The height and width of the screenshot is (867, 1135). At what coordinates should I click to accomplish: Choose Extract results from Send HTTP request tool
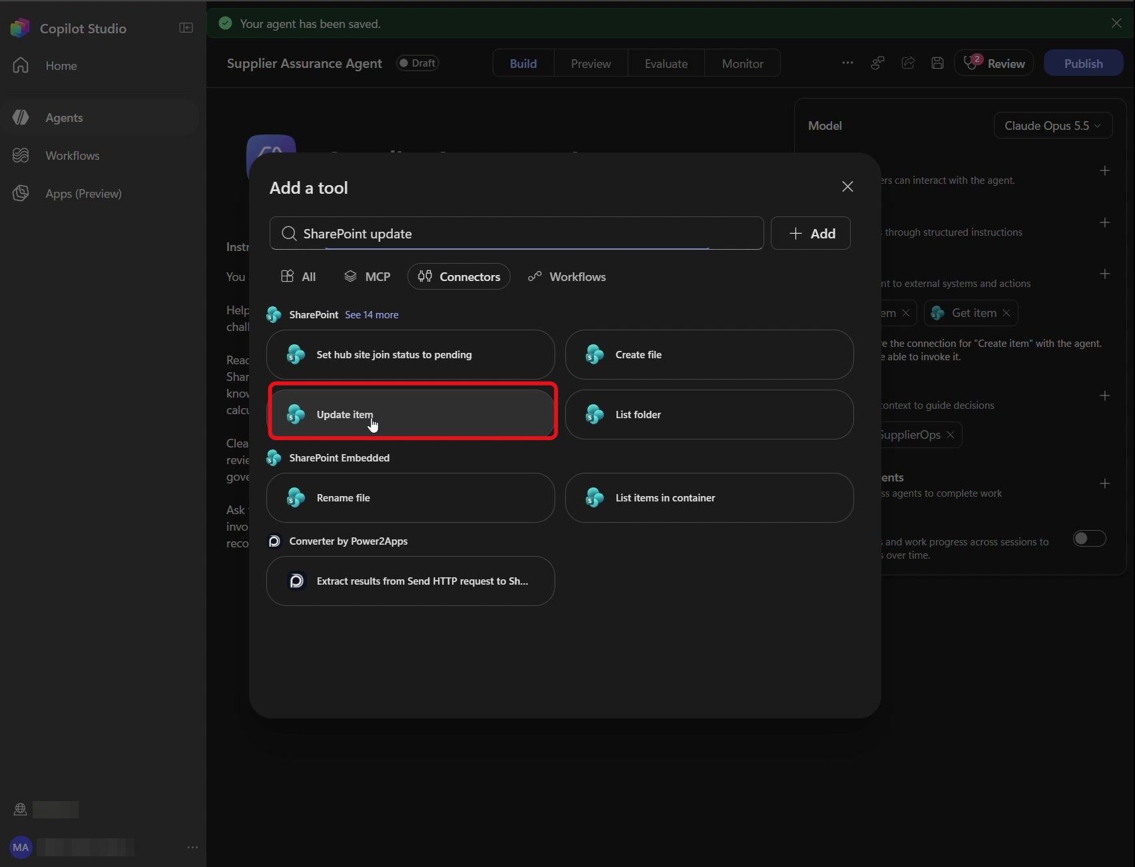[410, 581]
